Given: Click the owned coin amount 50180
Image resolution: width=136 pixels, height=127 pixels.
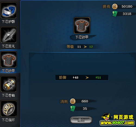Looking at the screenshot, I should (127, 7).
